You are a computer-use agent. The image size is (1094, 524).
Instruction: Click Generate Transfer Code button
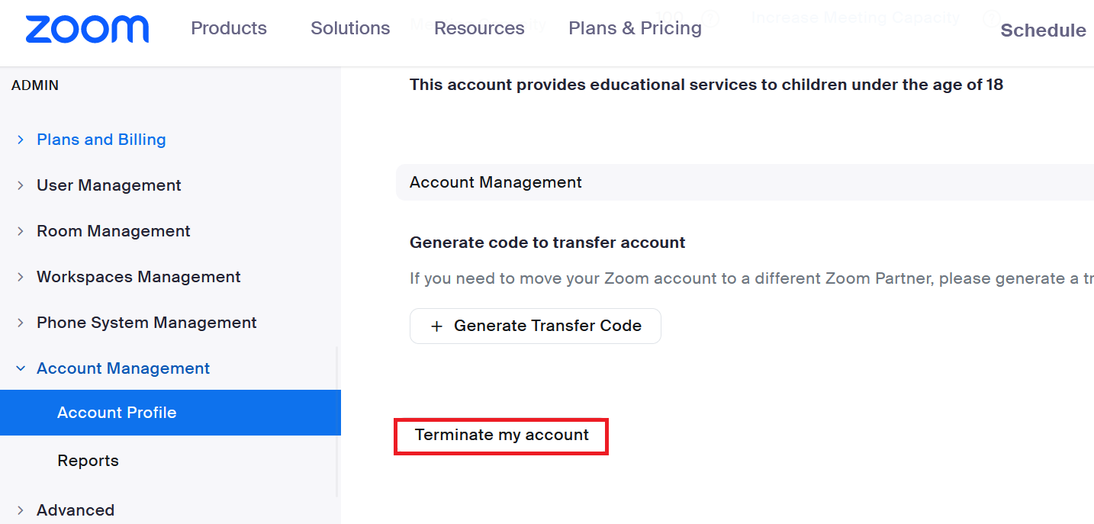[x=536, y=326]
